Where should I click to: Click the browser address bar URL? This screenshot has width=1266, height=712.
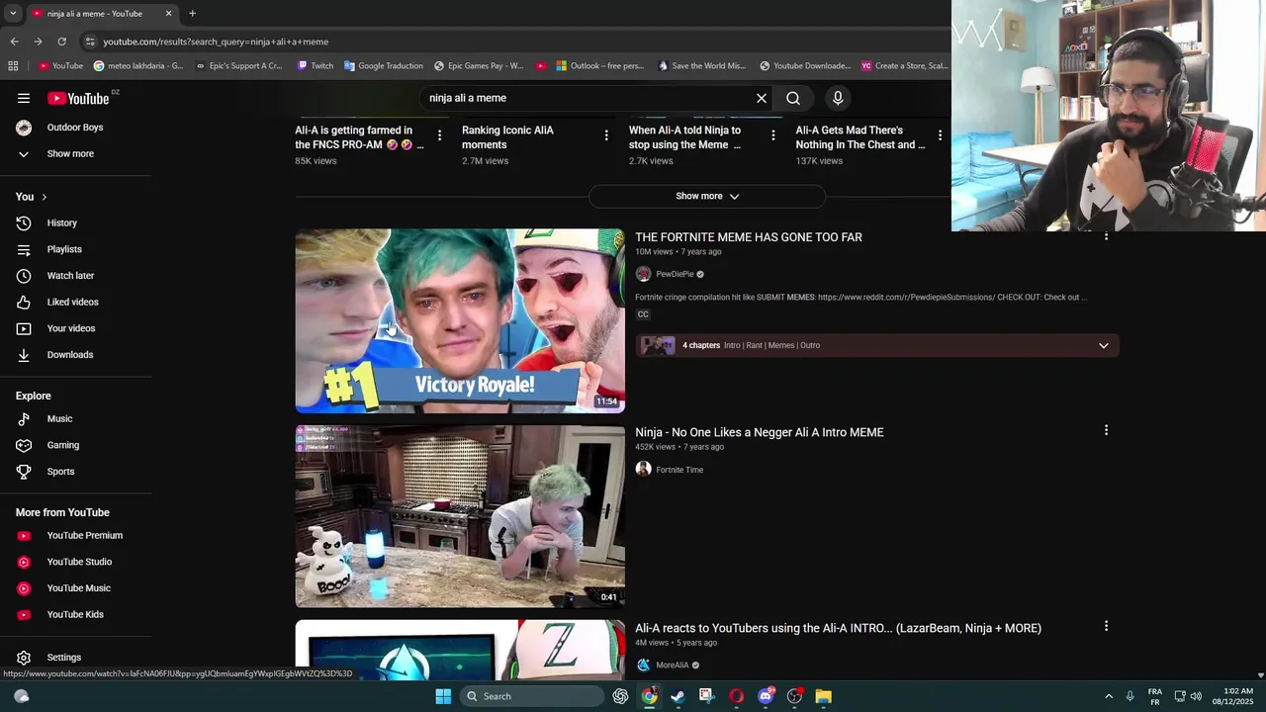(x=216, y=42)
